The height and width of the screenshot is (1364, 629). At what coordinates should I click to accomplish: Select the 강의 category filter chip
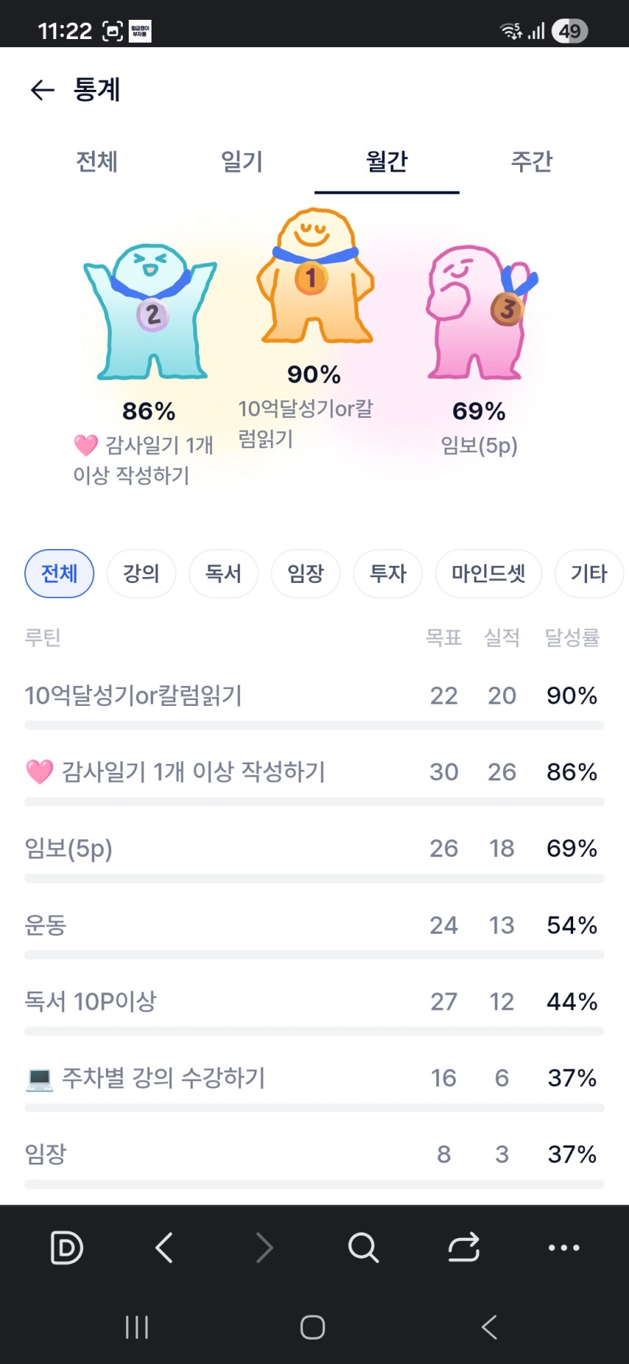click(x=141, y=573)
